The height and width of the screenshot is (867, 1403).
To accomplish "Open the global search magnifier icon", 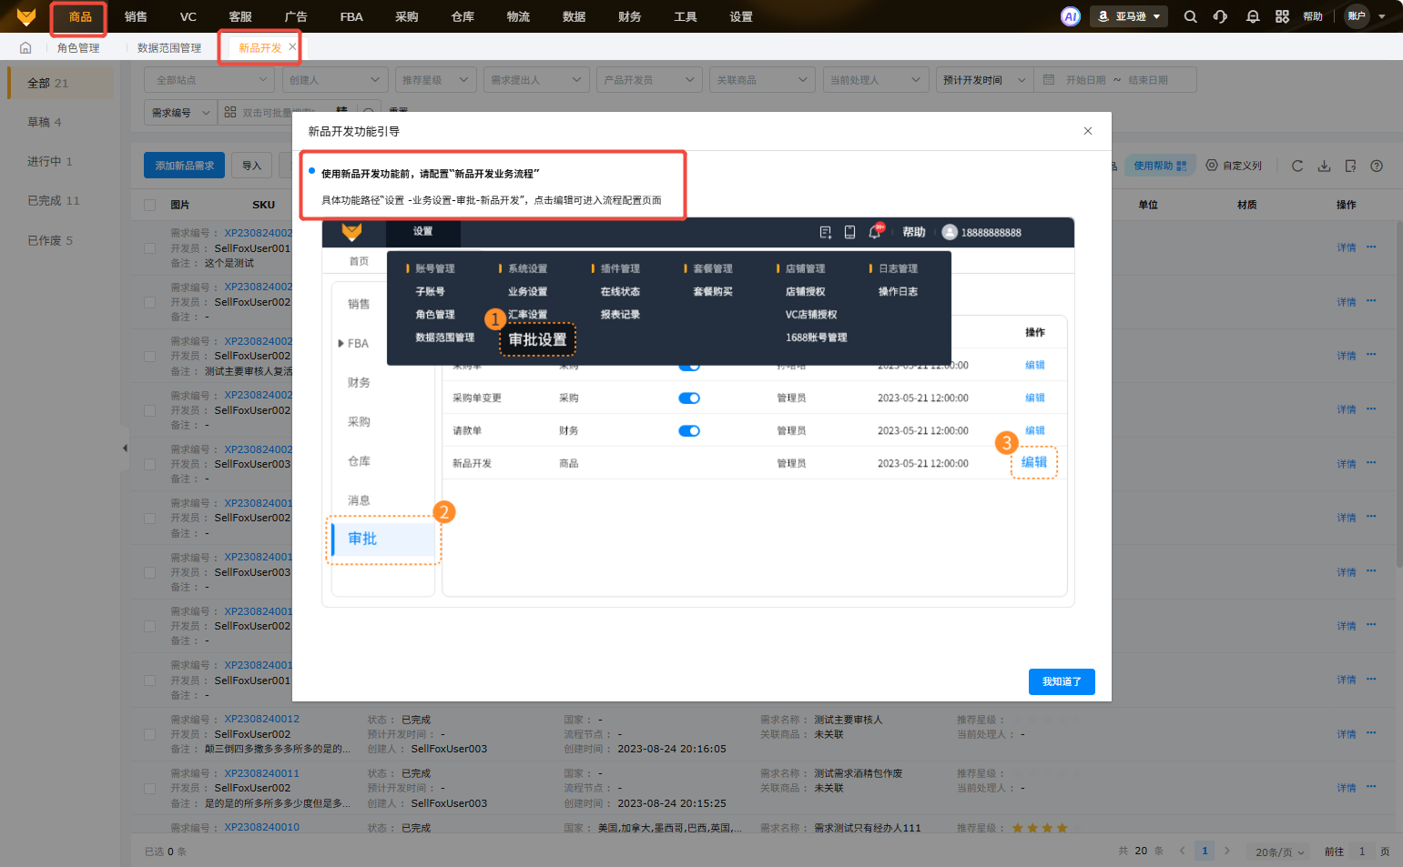I will click(x=1190, y=16).
